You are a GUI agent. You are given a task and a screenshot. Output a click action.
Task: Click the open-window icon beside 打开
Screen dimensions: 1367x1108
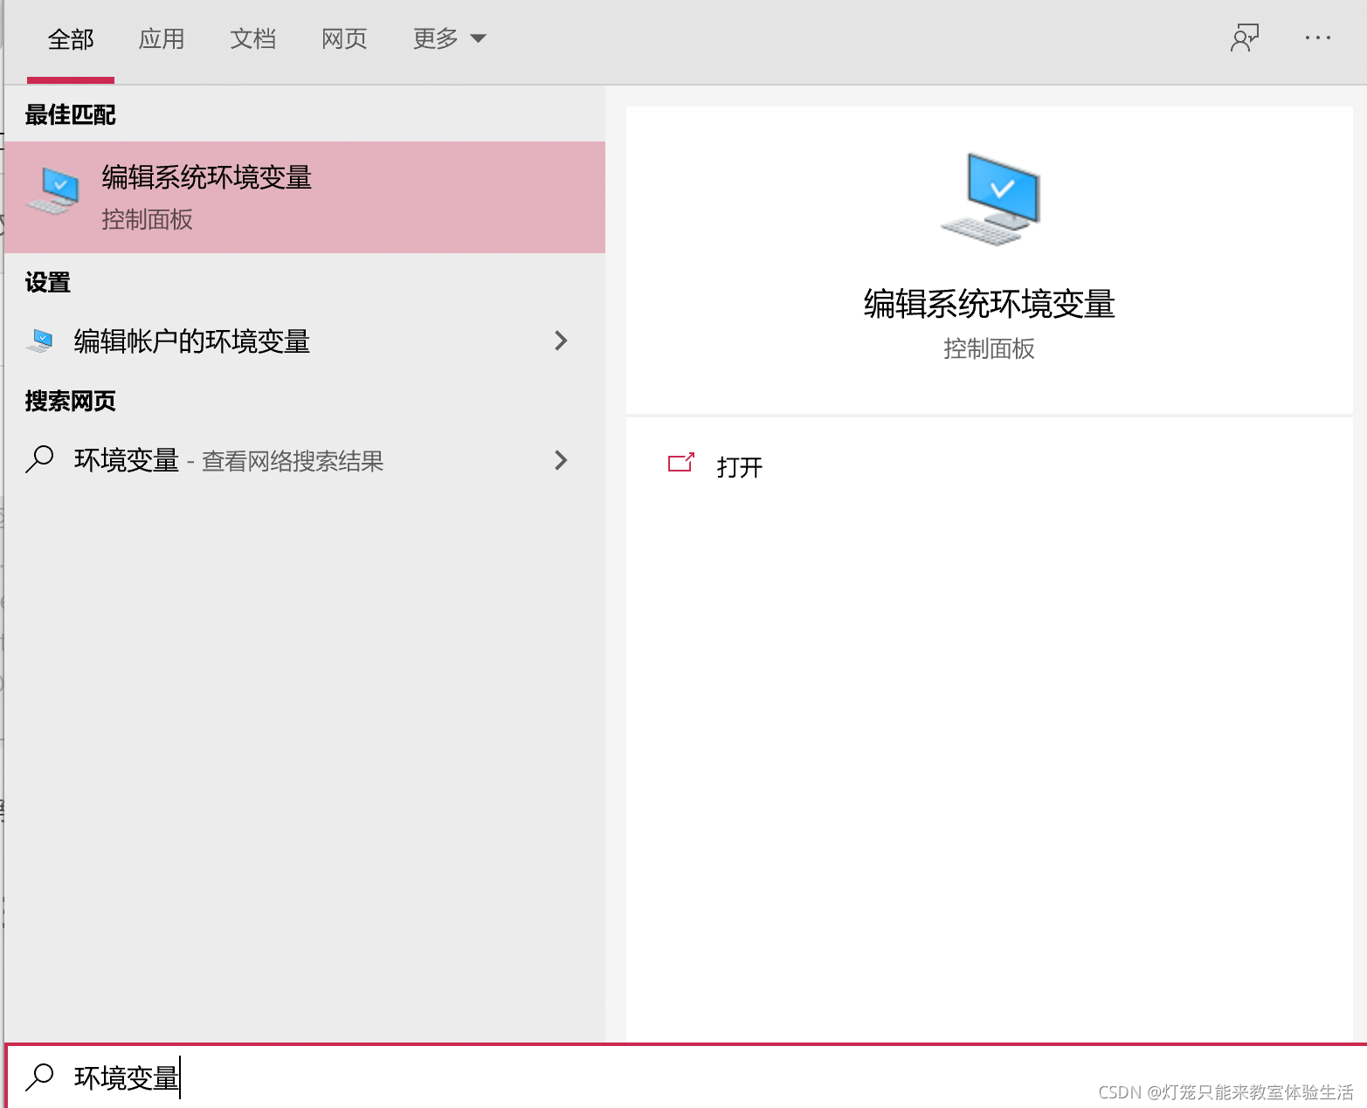coord(681,463)
